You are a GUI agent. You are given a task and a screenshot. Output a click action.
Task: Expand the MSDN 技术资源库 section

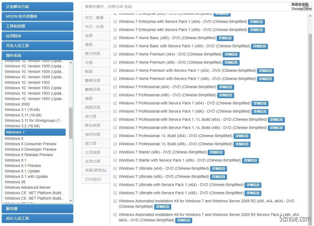coord(37,16)
